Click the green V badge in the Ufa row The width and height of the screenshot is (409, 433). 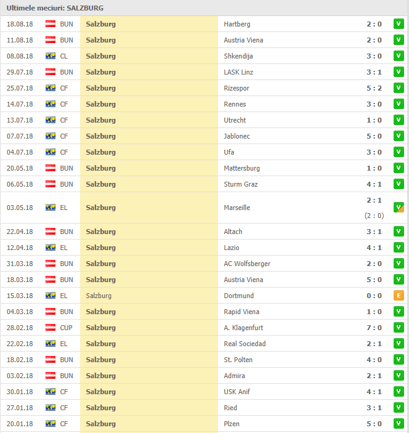[399, 152]
